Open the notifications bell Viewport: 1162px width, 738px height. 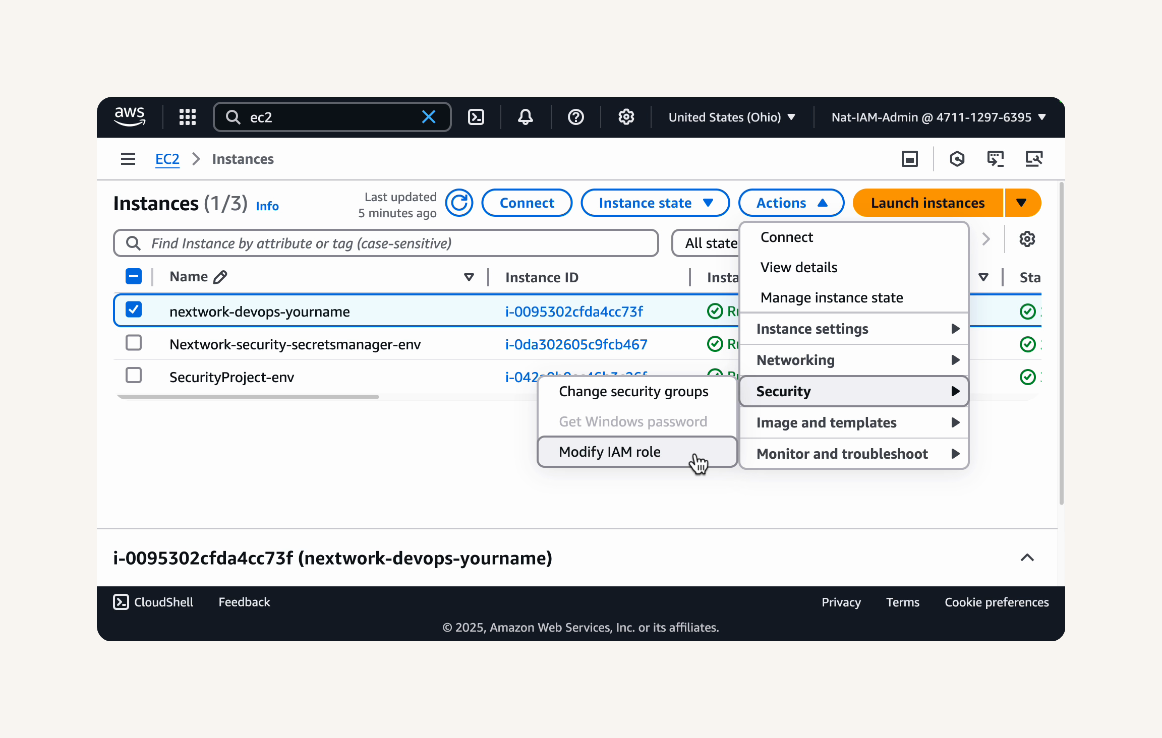[526, 117]
